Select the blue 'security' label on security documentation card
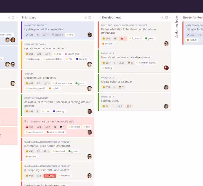Screen dimensions: 203x186 (x=82, y=59)
